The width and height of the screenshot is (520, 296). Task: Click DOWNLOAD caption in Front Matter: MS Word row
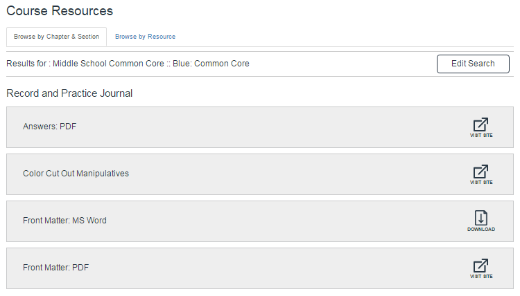[x=481, y=229]
